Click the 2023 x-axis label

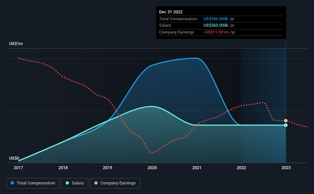286,168
